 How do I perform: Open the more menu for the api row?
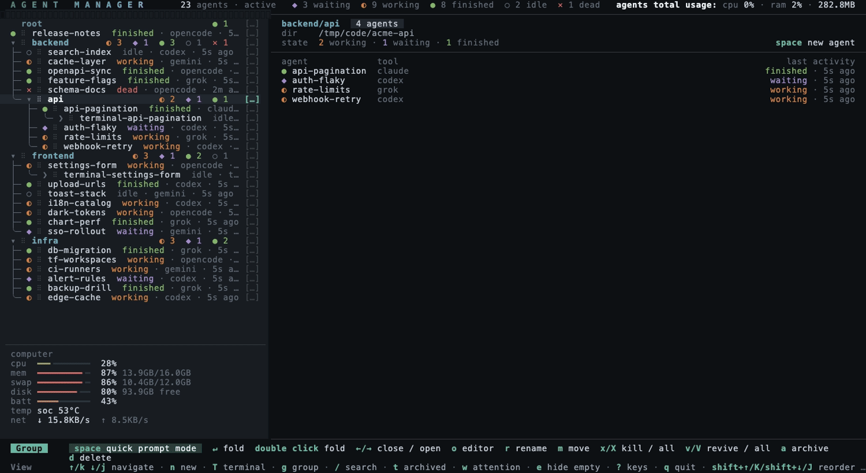pos(252,99)
